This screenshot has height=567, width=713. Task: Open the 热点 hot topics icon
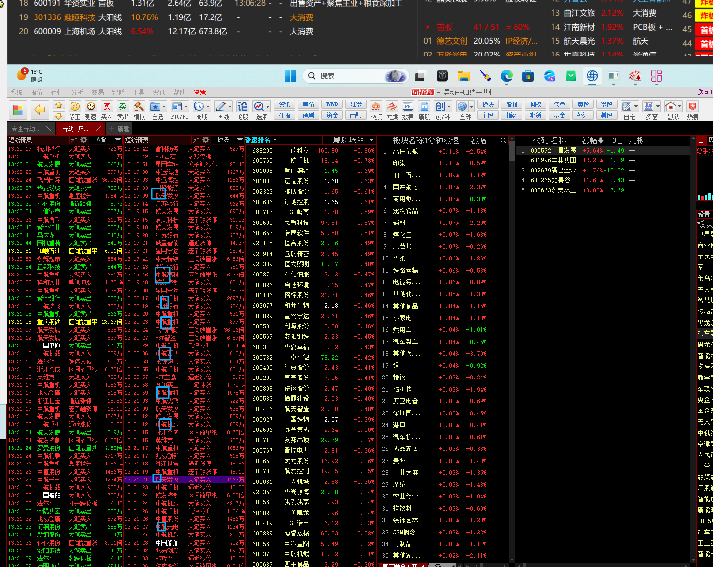tap(376, 110)
